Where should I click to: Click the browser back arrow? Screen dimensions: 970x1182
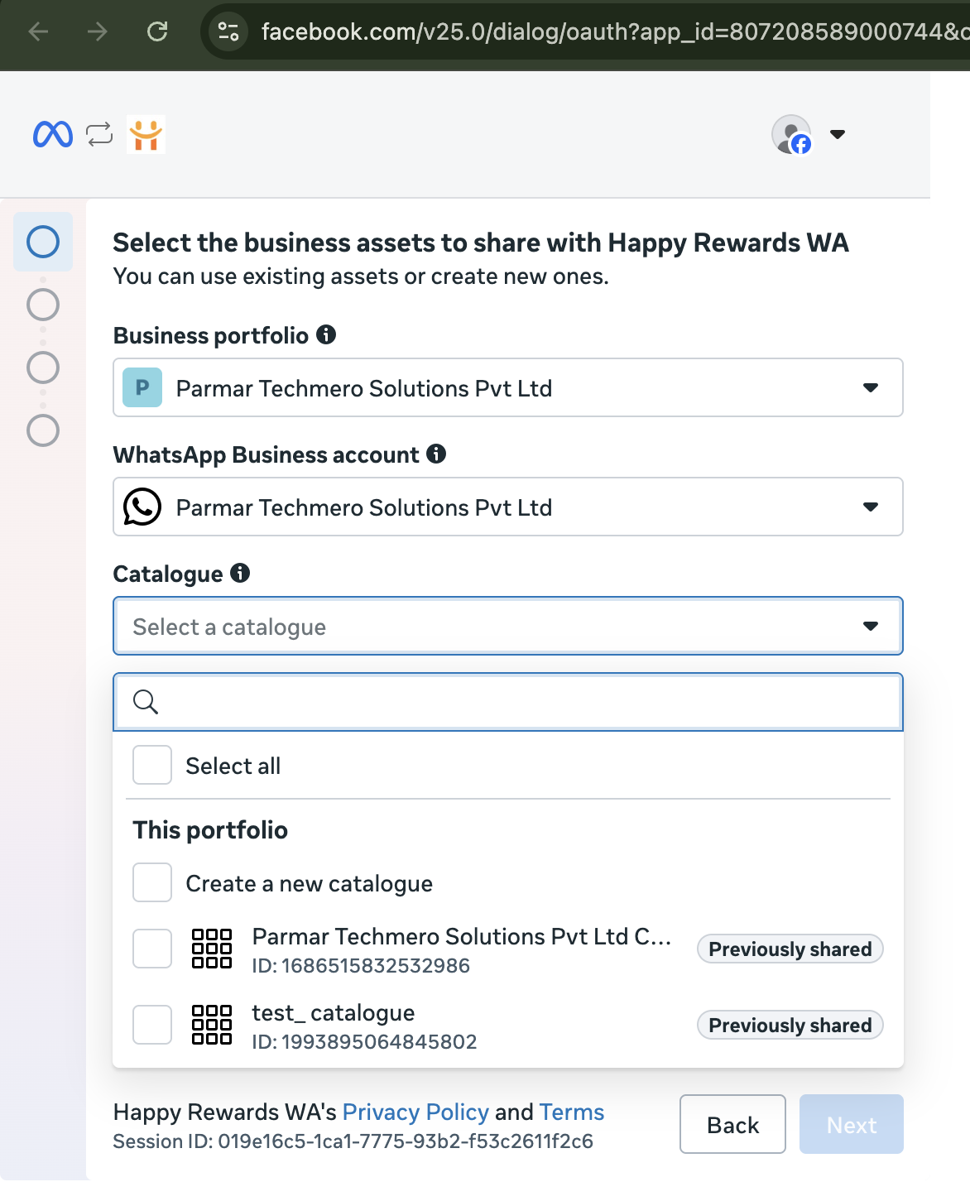(x=38, y=31)
